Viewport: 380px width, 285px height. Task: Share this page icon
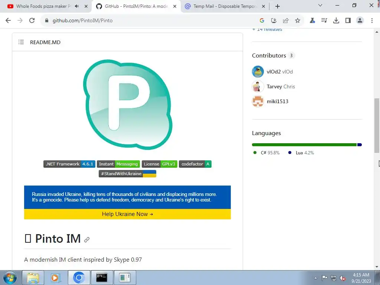tap(286, 21)
